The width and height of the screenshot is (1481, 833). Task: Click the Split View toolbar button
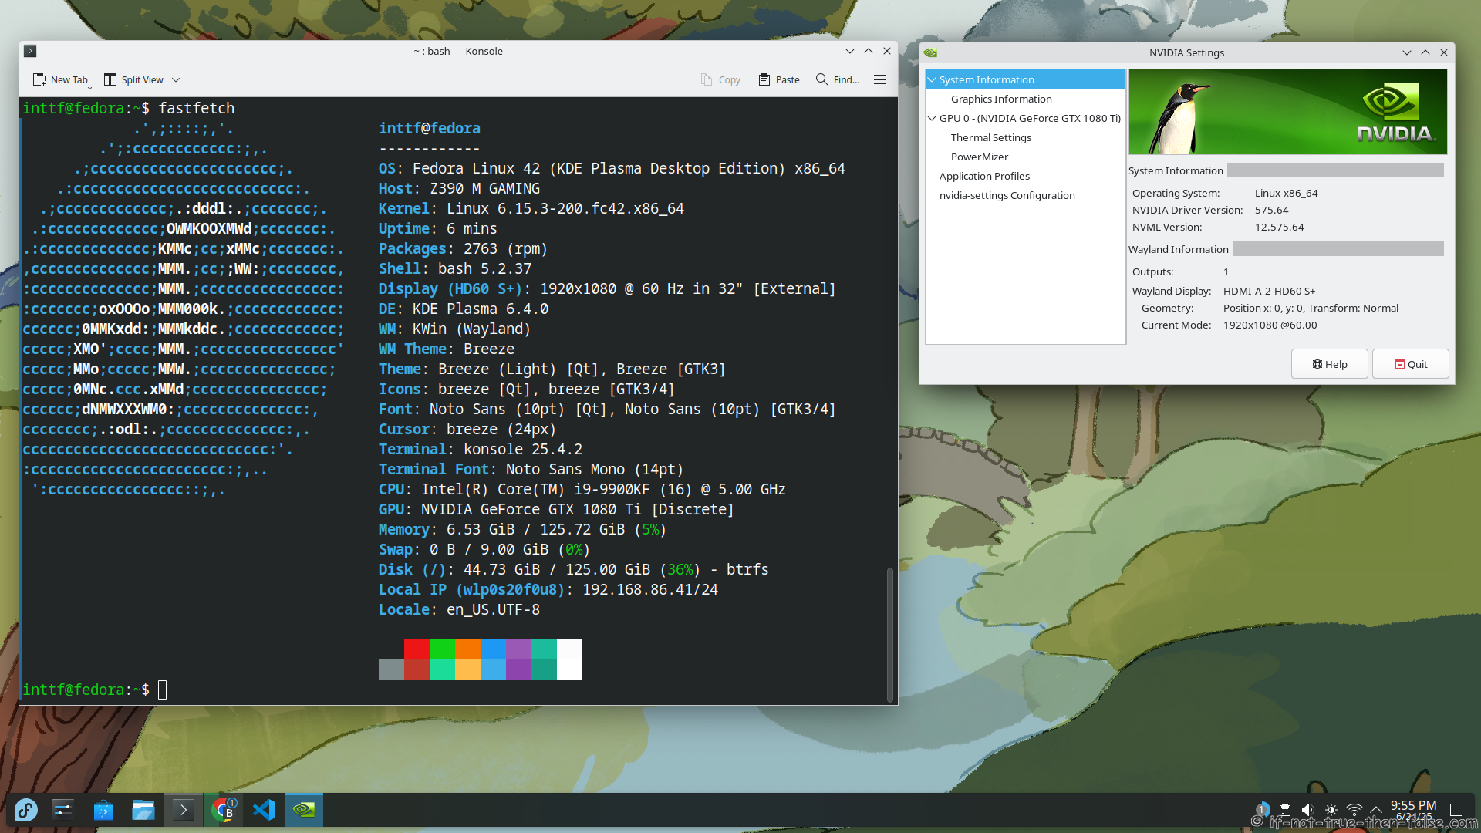[x=133, y=79]
